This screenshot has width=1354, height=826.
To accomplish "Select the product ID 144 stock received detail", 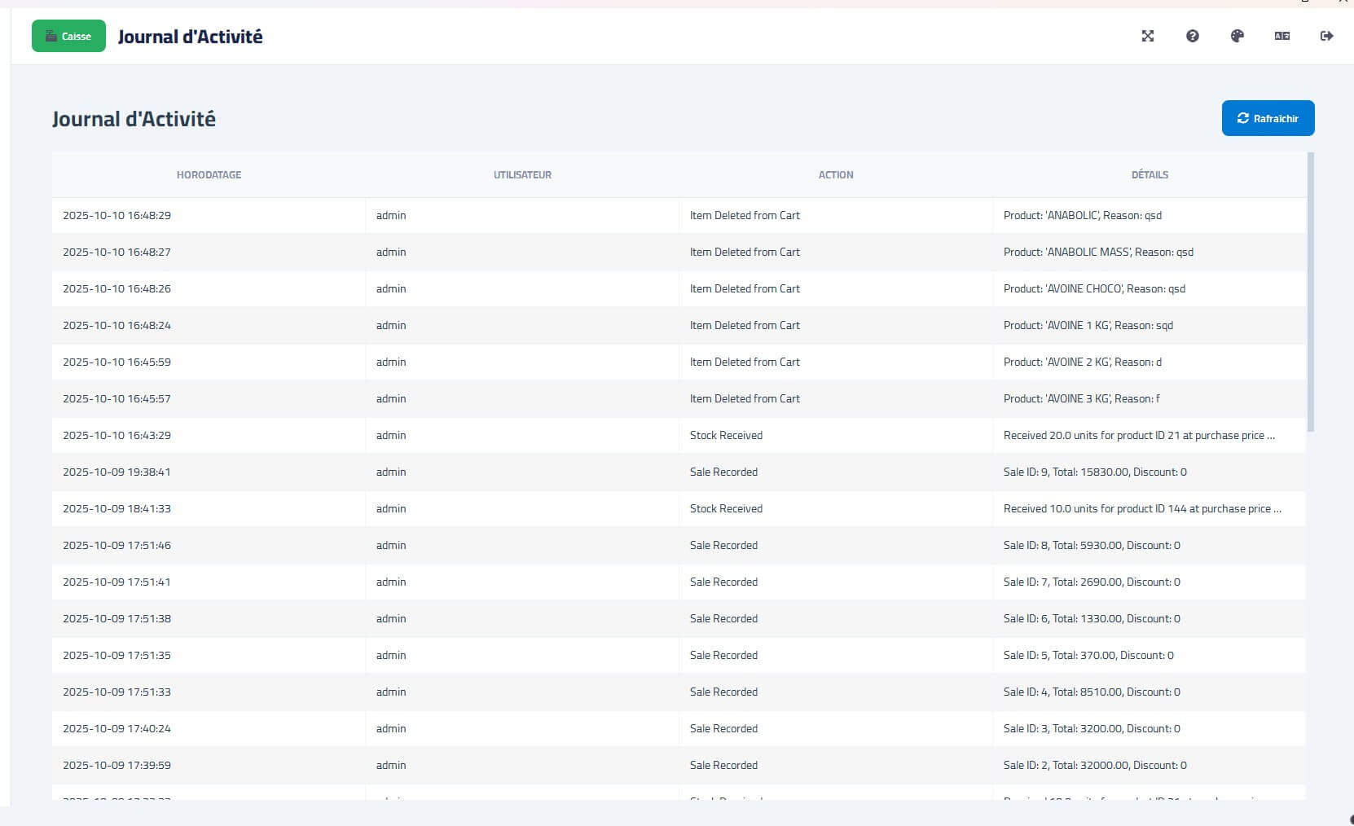I will coord(1141,509).
